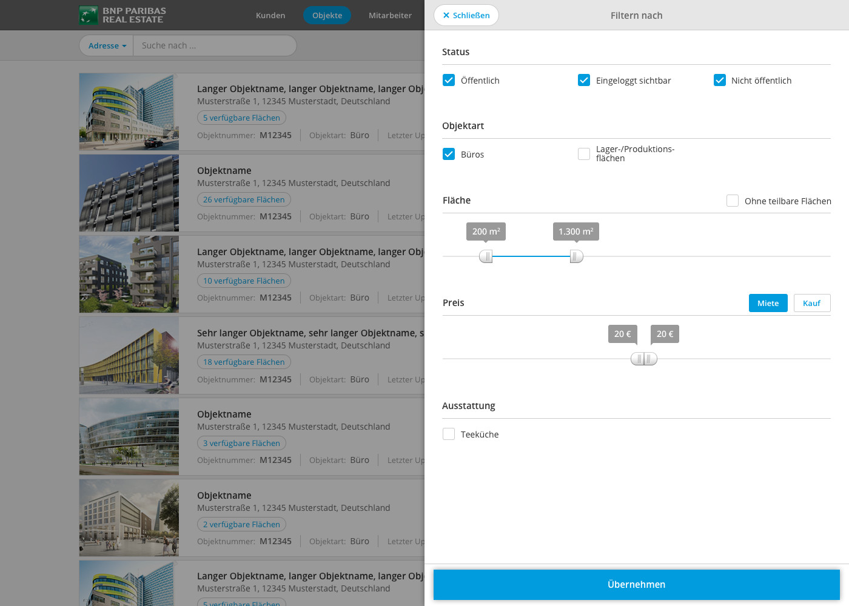The image size is (849, 606).
Task: Apply filters with Übernehmen button
Action: coord(637,584)
